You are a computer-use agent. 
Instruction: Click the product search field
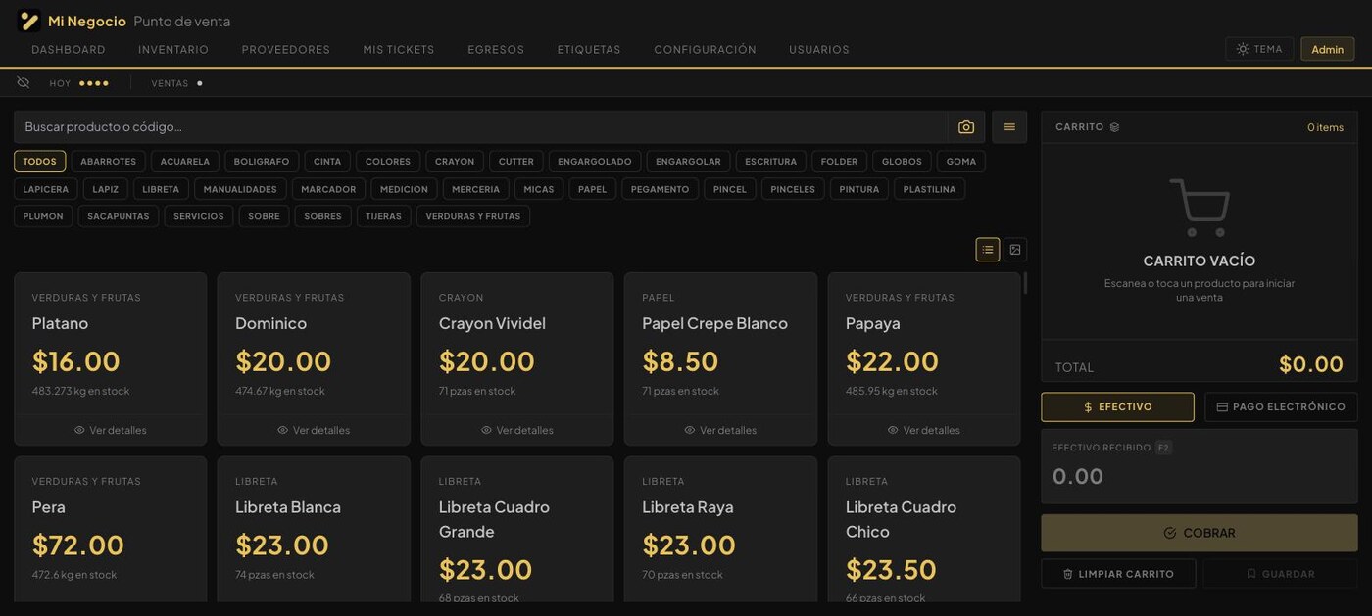(480, 127)
